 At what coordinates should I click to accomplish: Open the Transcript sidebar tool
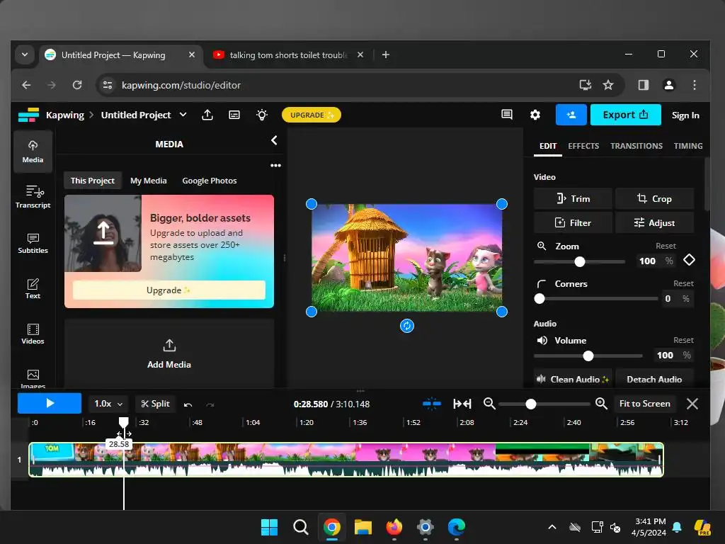33,197
